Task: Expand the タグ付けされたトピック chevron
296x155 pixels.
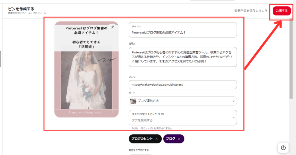Action: [234, 118]
